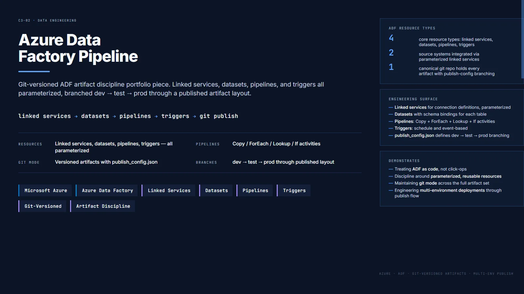Click 'linked services' in the flow line
Screen dimensions: 524x294
(x=45, y=116)
